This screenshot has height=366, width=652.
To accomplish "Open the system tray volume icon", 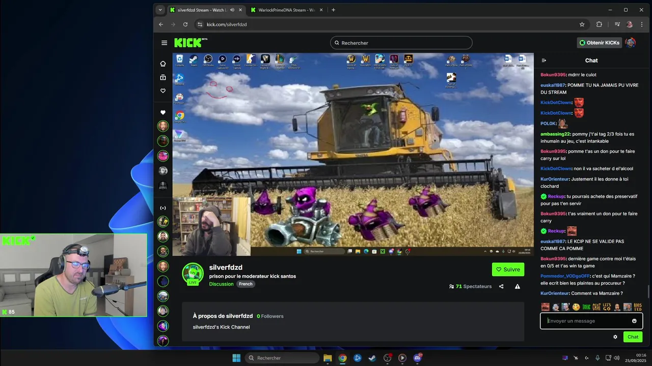I will click(x=617, y=358).
